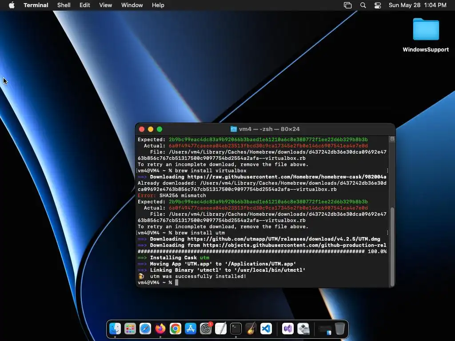This screenshot has height=341, width=455.
Task: Launch Safari from the dock
Action: (145, 329)
